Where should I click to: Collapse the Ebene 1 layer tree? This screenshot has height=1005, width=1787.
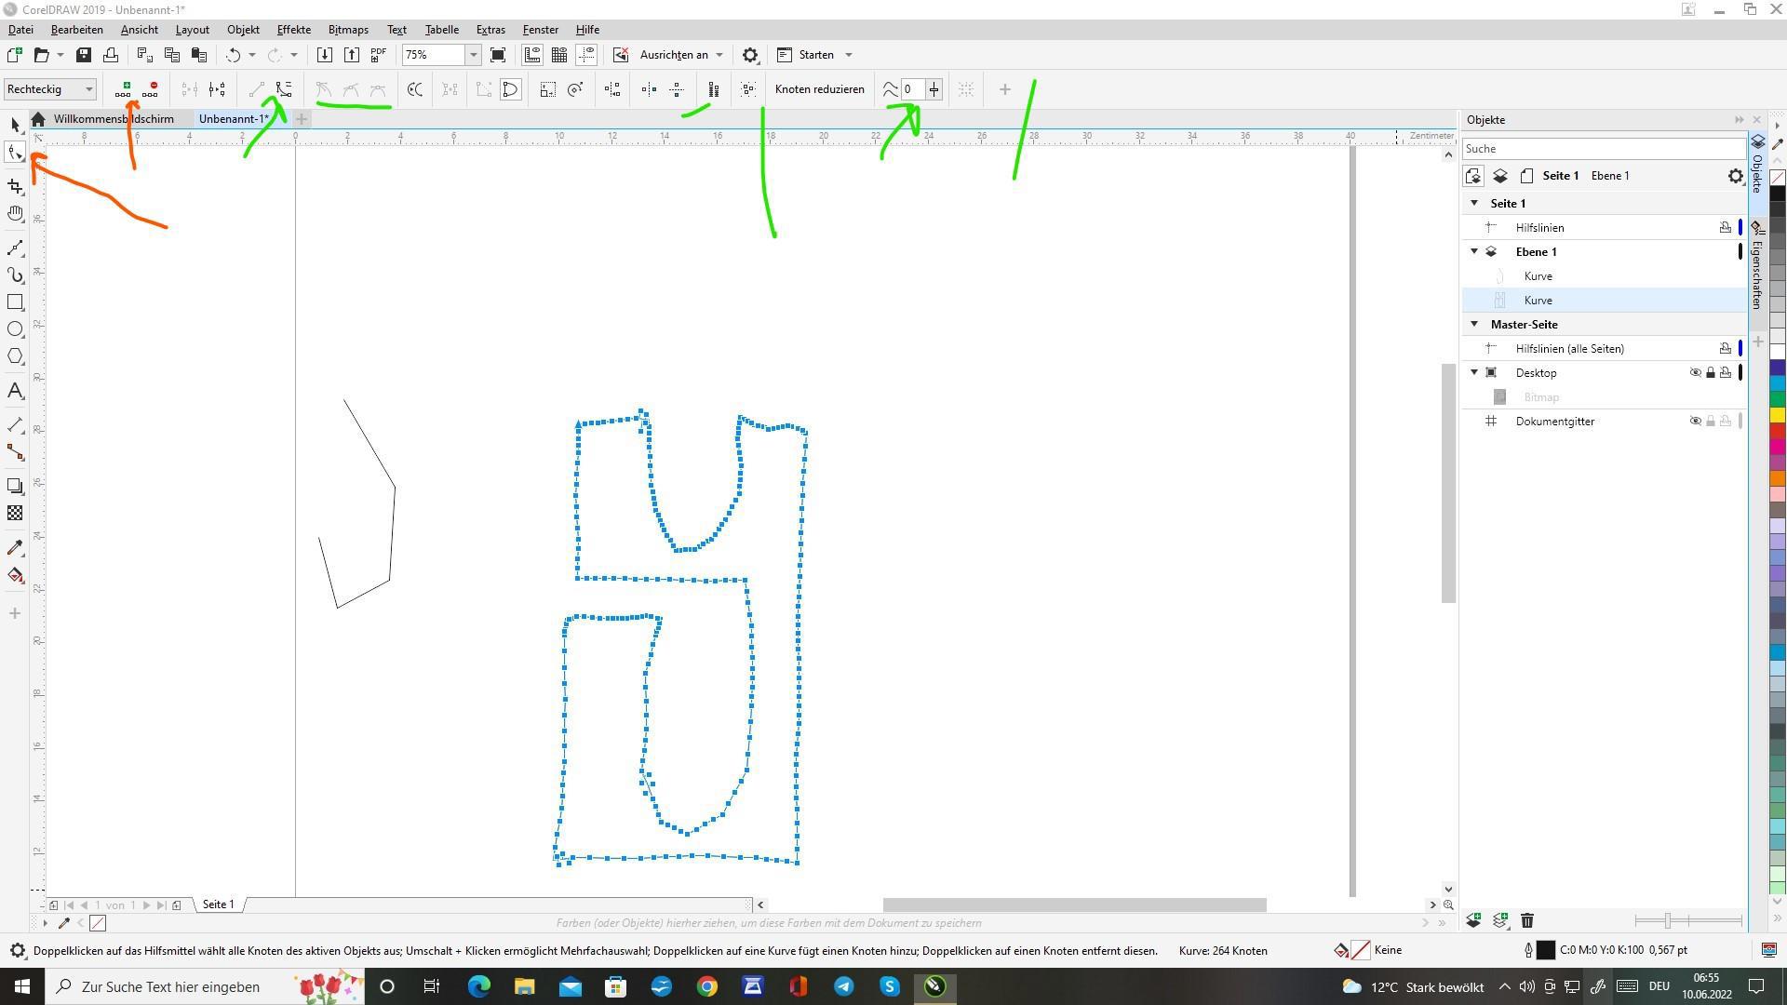[1474, 252]
